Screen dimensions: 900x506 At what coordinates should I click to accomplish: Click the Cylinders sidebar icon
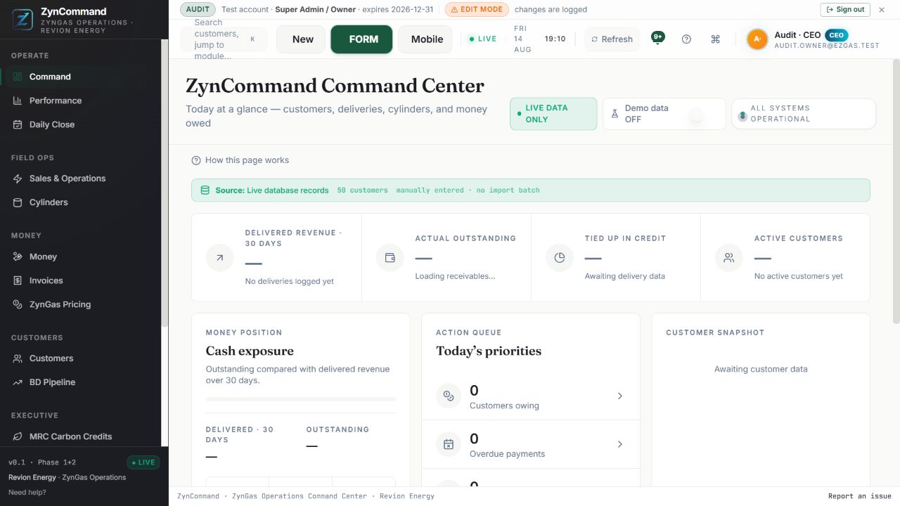18,202
